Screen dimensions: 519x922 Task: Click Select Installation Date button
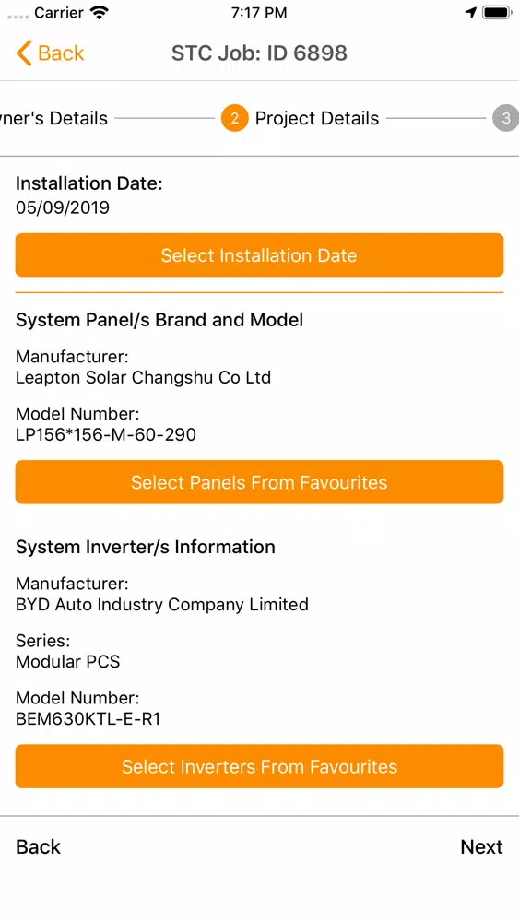(x=259, y=255)
